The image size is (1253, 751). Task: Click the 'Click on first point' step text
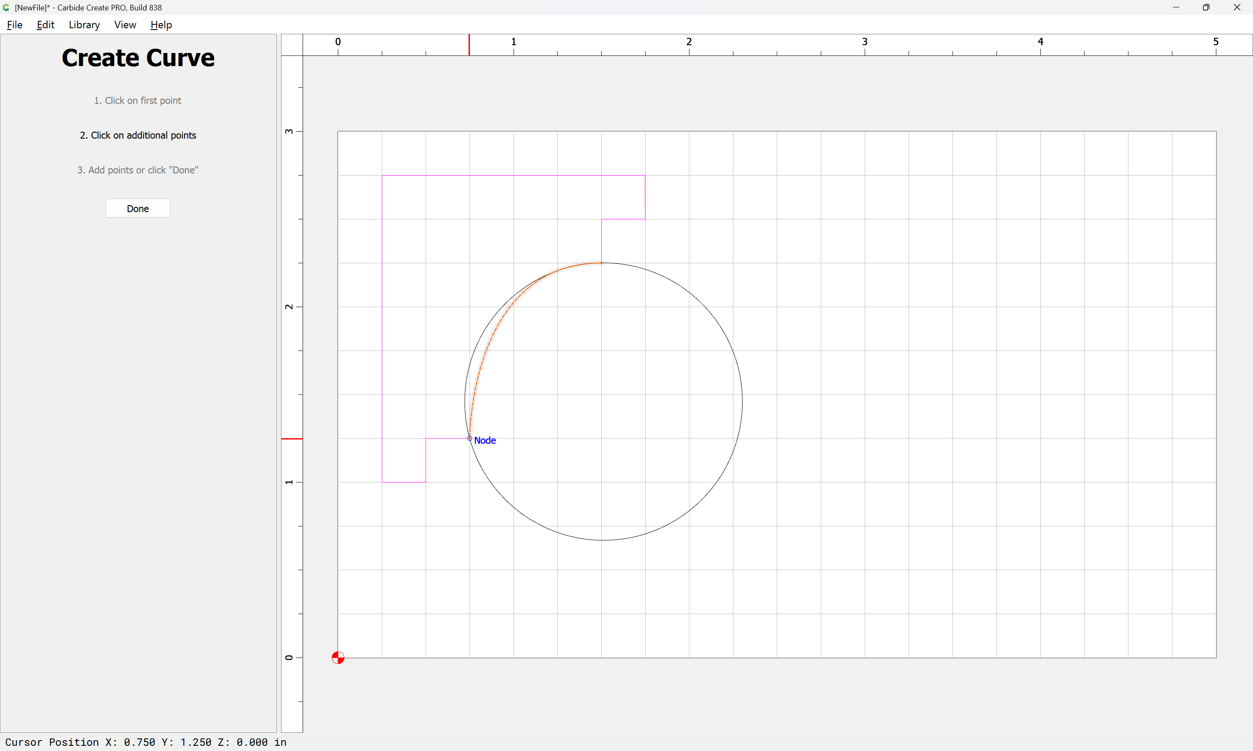coord(137,101)
